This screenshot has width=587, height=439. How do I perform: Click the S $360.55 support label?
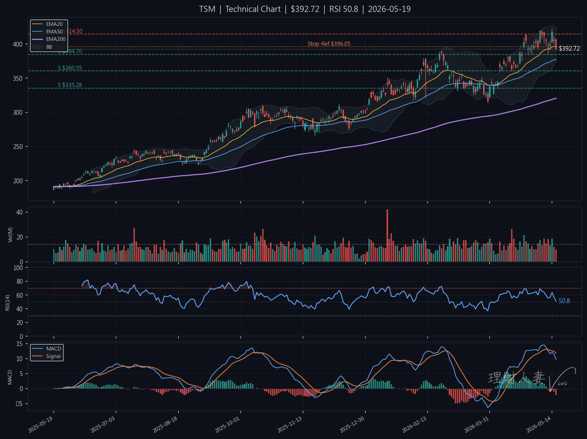[70, 68]
